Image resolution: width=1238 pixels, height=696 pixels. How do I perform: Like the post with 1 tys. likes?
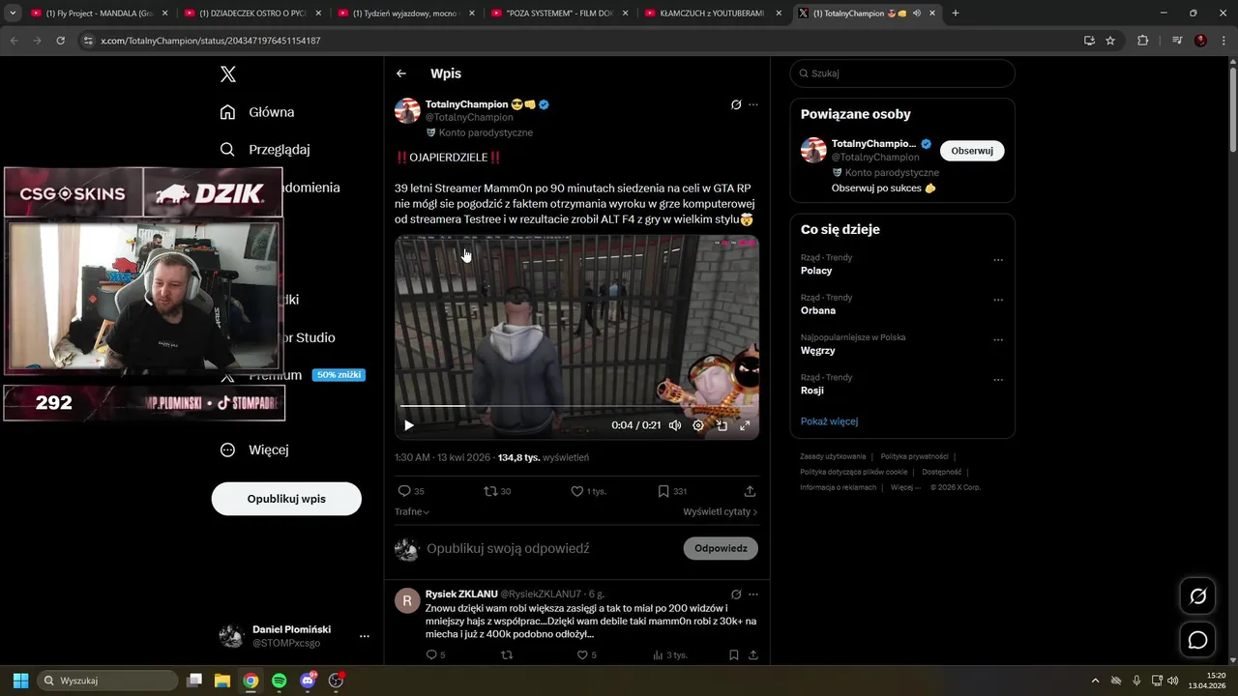point(588,491)
